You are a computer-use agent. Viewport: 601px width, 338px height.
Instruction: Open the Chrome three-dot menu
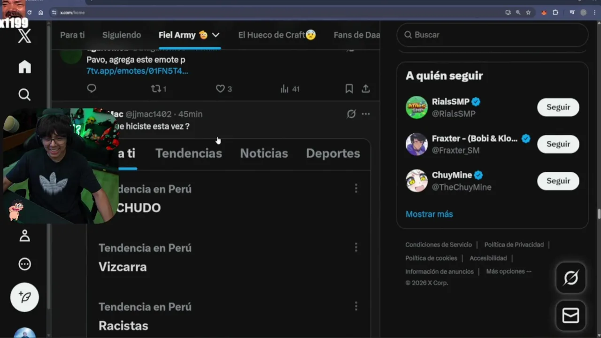point(595,13)
